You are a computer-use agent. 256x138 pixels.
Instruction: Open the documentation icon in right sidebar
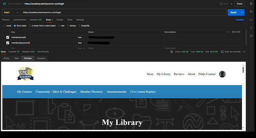tap(251, 4)
